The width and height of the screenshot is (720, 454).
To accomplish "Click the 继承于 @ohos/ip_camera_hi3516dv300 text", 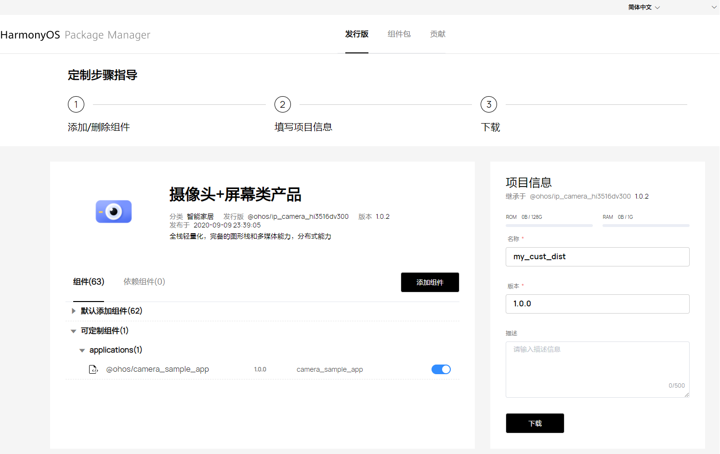I will pyautogui.click(x=568, y=196).
